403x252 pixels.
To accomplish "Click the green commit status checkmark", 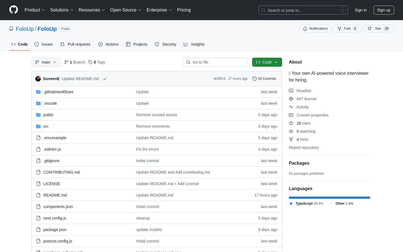I will [105, 79].
